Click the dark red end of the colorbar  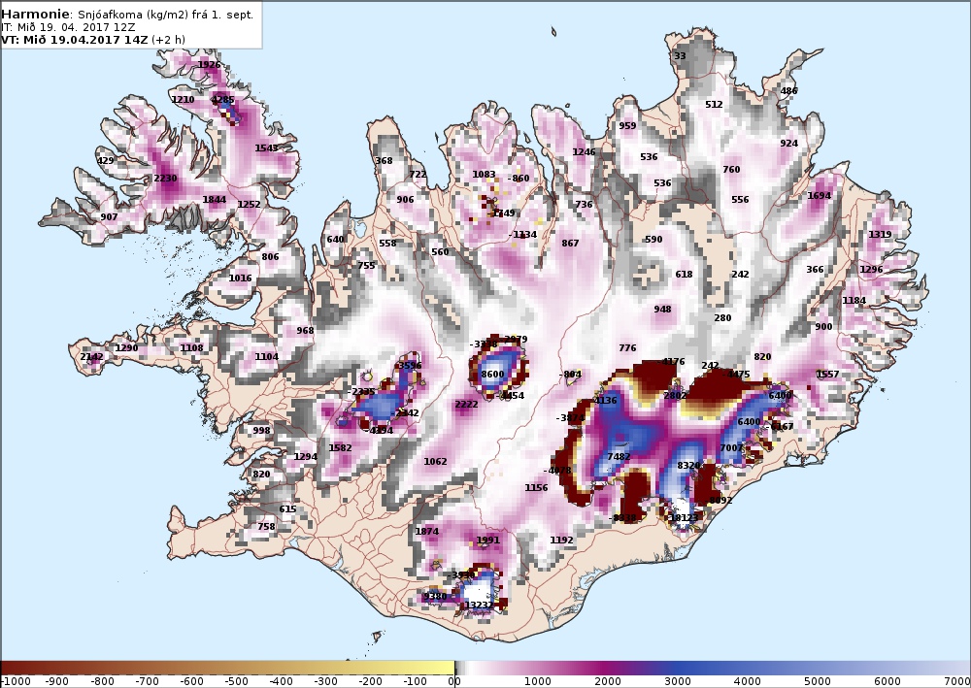(x=13, y=668)
